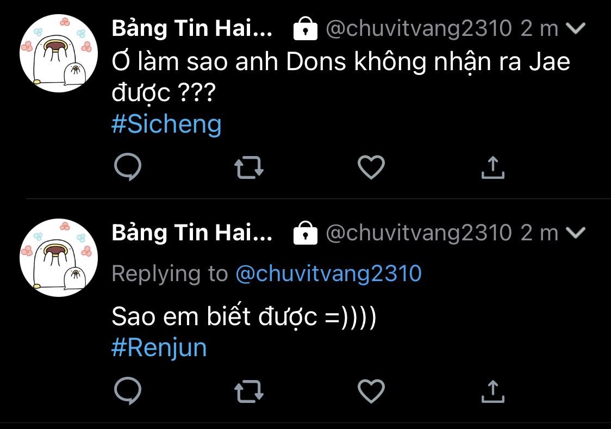Retweet the #Sicheng tweet
611x429 pixels.
(x=250, y=167)
